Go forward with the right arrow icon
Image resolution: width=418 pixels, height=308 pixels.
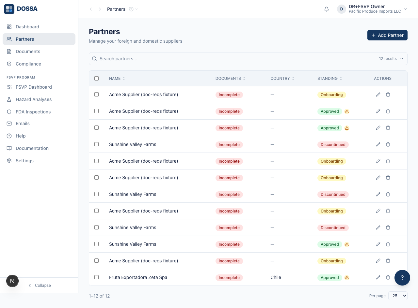click(100, 9)
